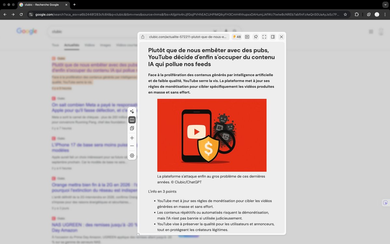Open the highlighted 'Plutôt que de nous embêter' result
This screenshot has width=390, height=244.
[94, 68]
